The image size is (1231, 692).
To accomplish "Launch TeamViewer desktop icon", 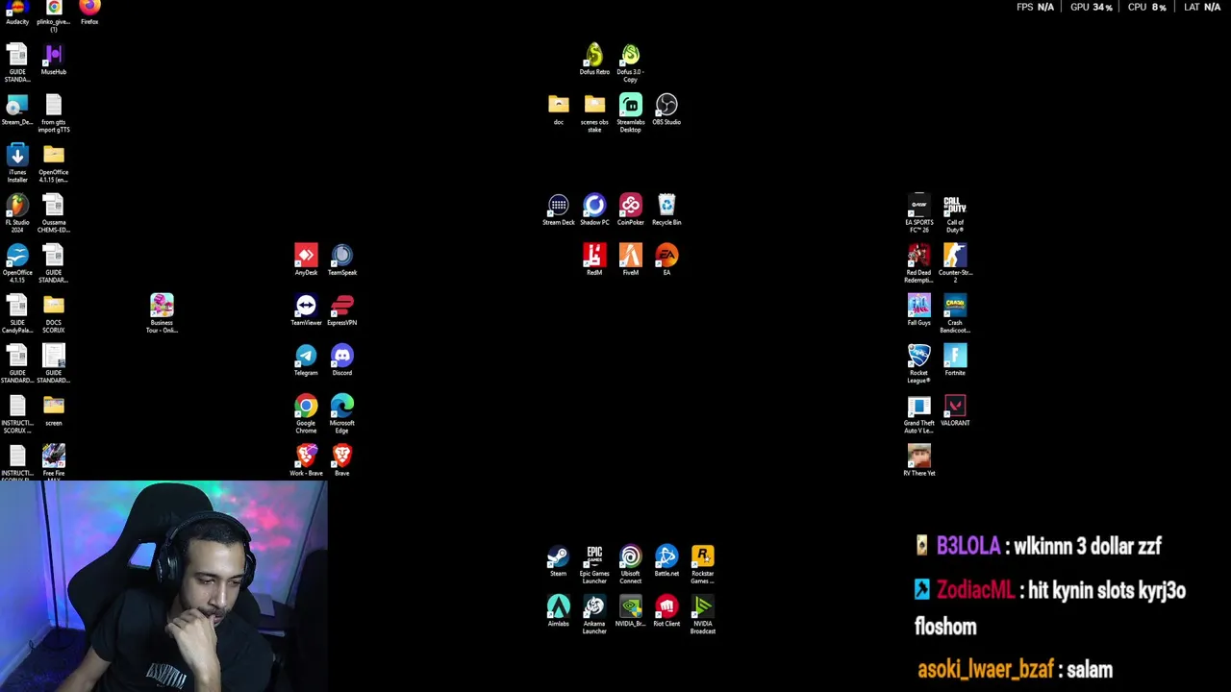I will coord(306,309).
